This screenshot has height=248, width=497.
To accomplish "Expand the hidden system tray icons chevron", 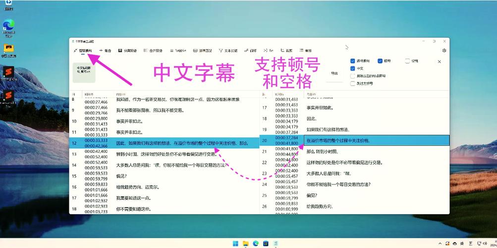I will 440,243.
